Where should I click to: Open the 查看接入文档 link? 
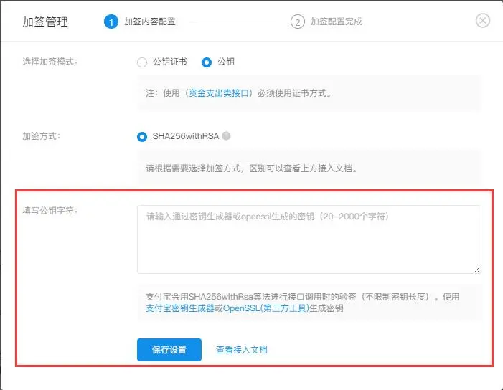(242, 350)
